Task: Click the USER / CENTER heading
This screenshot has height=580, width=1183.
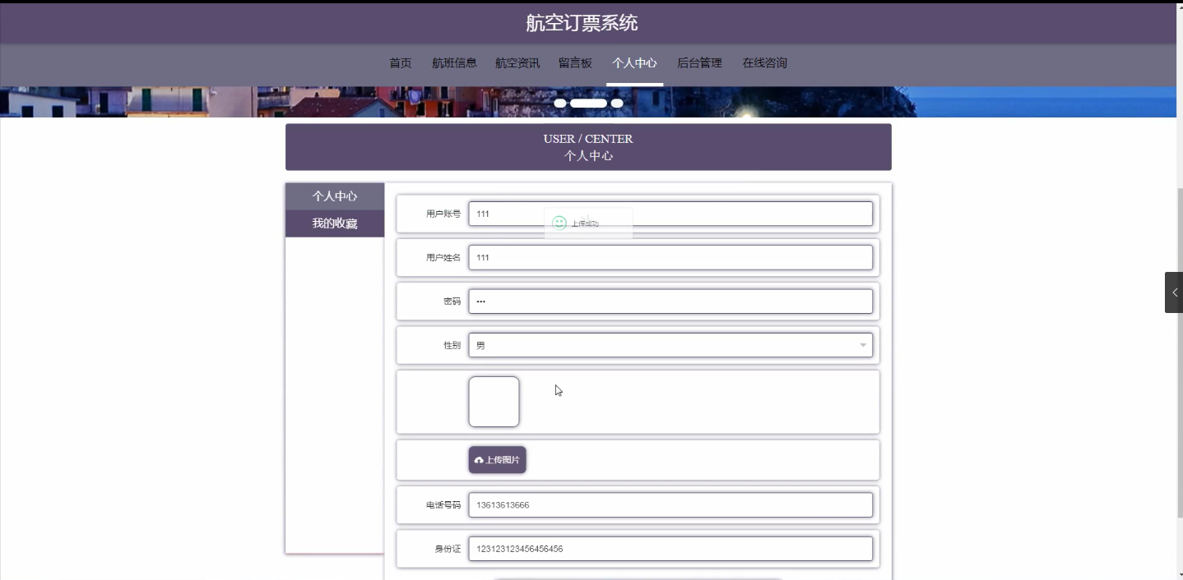Action: (588, 139)
